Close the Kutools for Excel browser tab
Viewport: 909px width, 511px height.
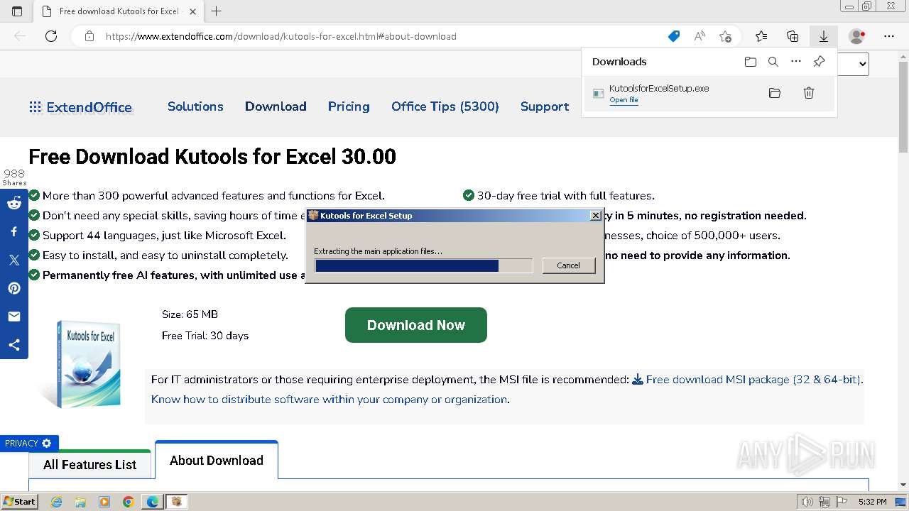click(192, 11)
